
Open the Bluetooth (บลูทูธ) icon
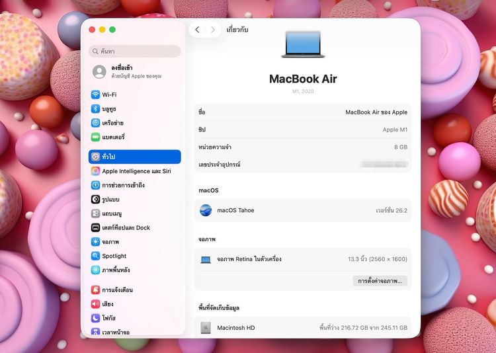click(x=95, y=109)
